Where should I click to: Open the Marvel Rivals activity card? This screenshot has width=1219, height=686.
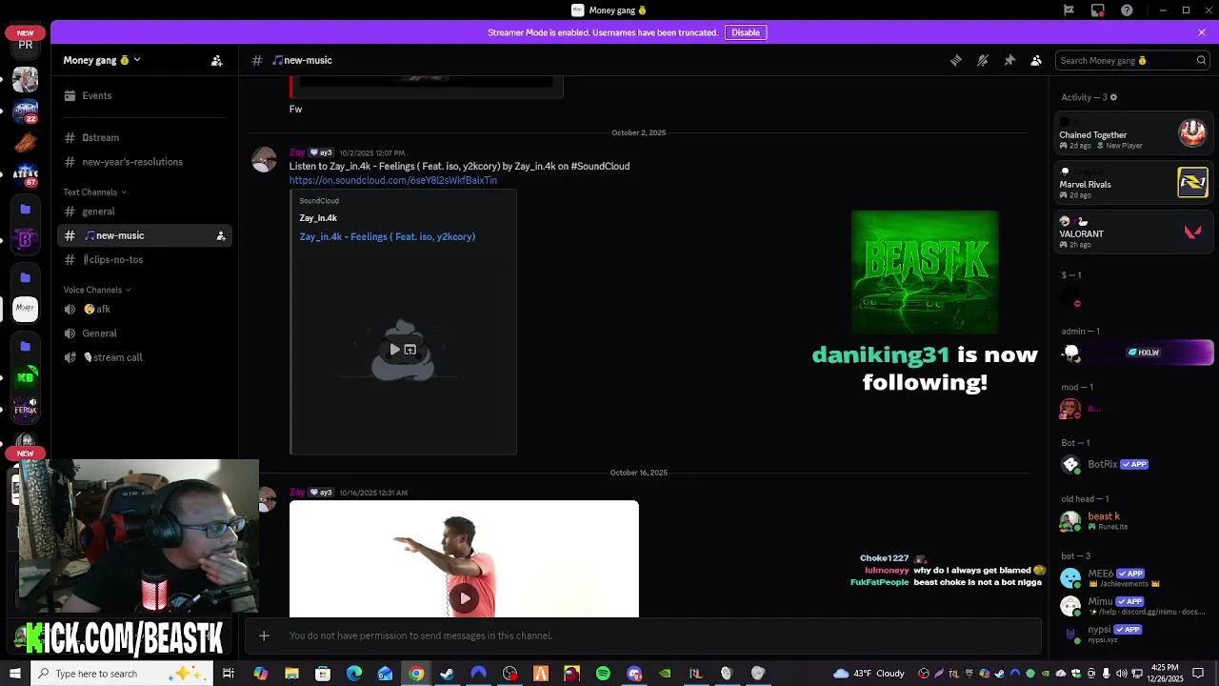coord(1133,183)
